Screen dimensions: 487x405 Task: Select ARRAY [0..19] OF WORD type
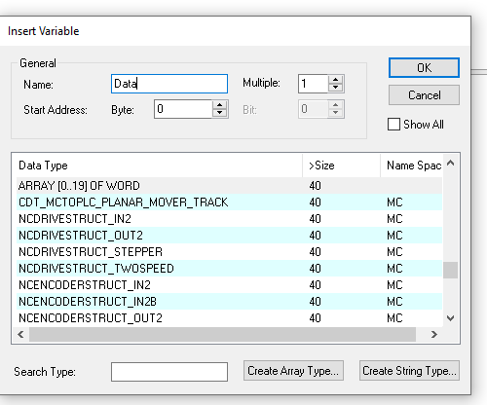coord(229,186)
